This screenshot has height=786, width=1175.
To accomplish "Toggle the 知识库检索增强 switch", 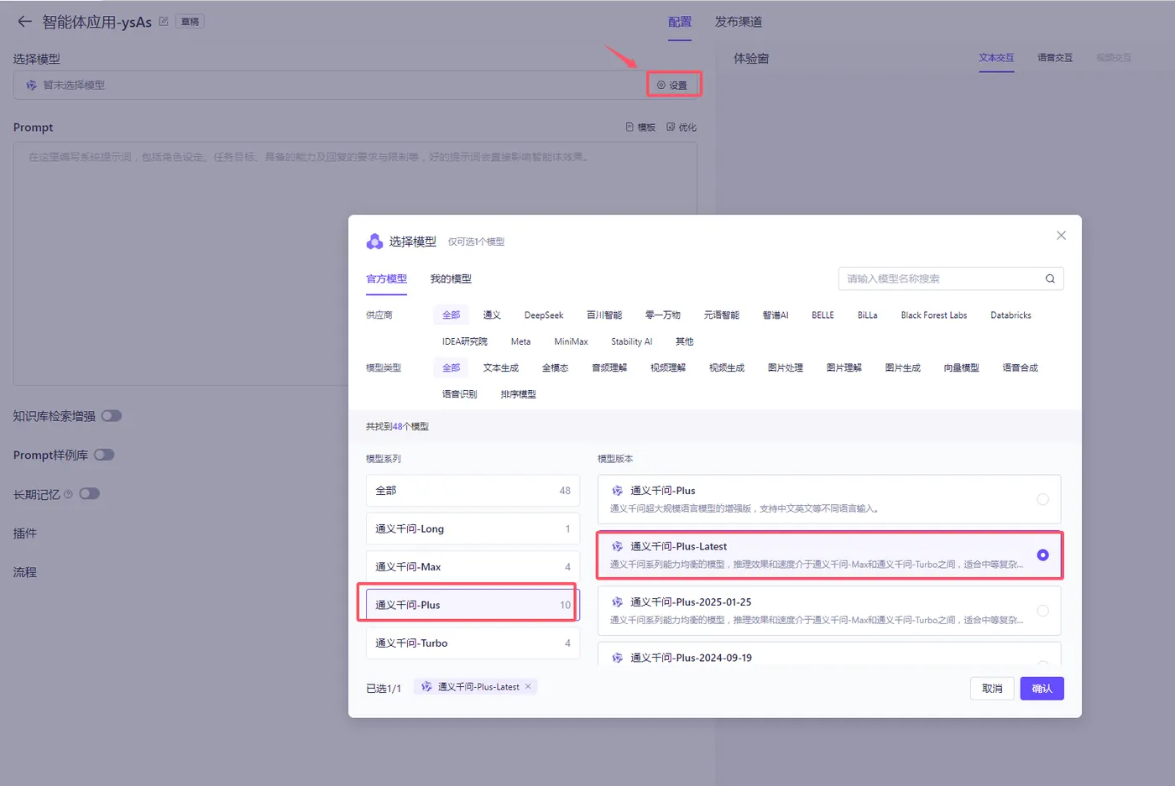I will click(x=112, y=416).
